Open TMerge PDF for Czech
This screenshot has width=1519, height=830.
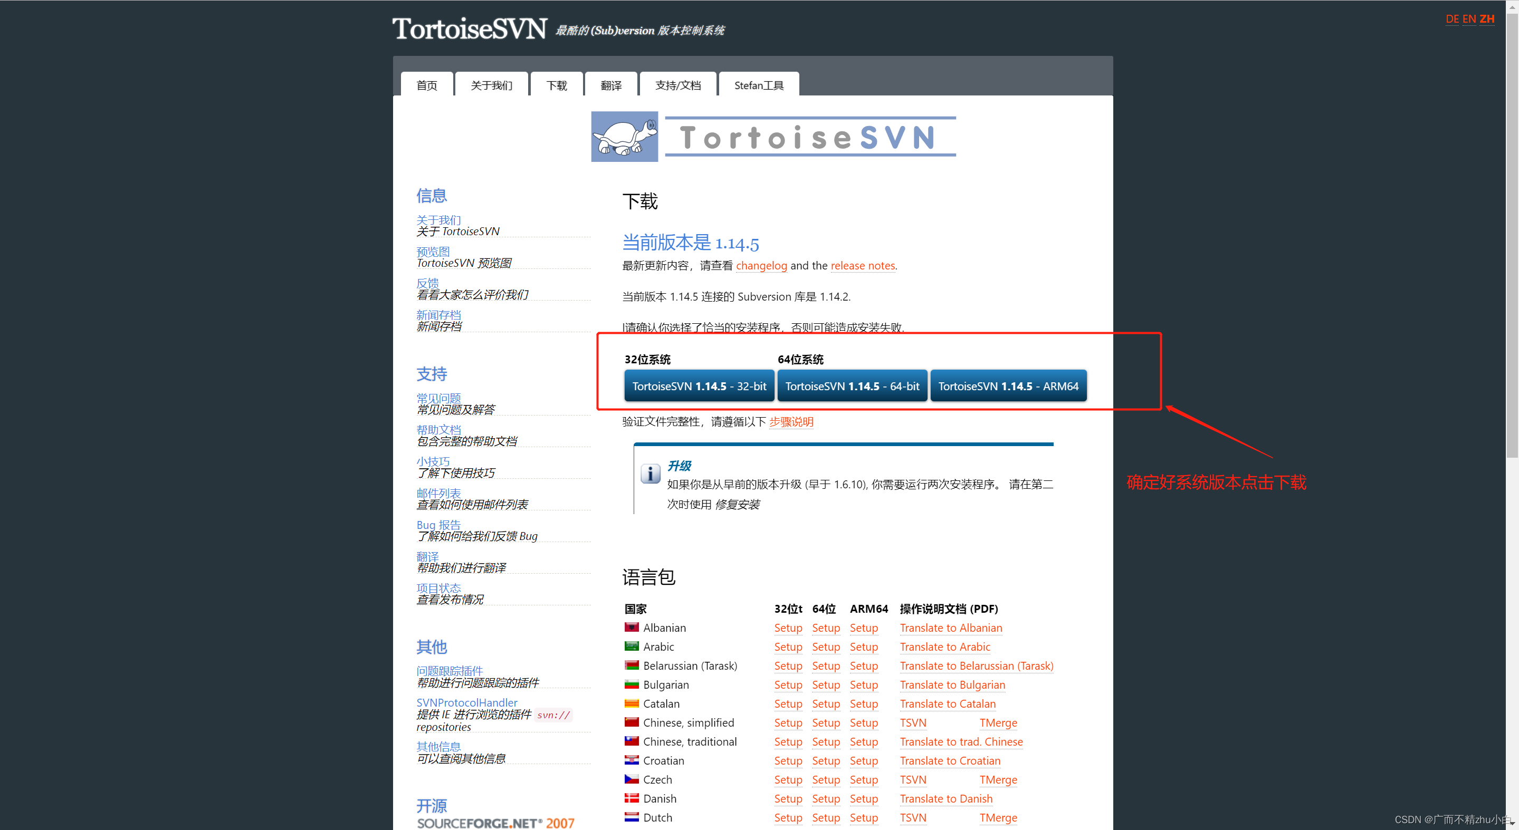pyautogui.click(x=998, y=779)
